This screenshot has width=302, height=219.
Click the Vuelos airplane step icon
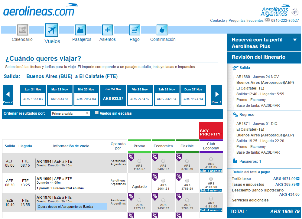pos(52,30)
